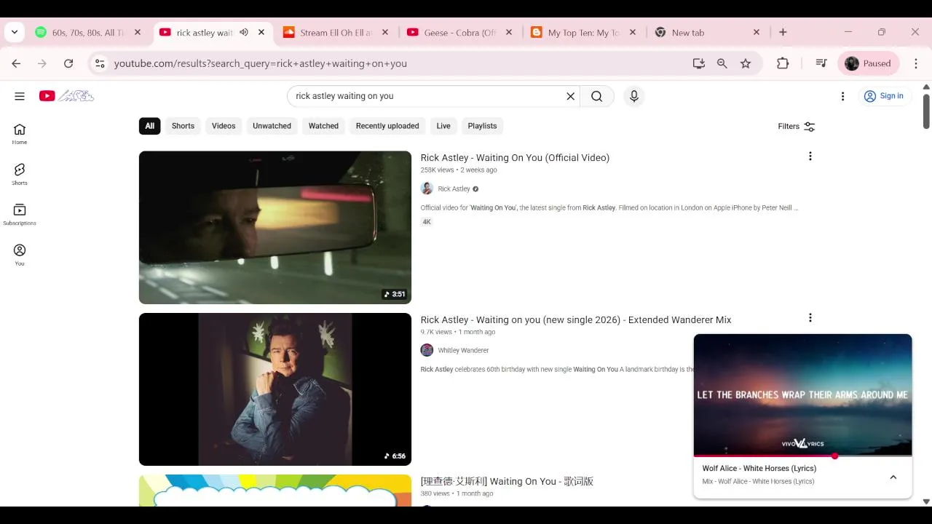
Task: Open Subscriptions in the sidebar
Action: point(20,215)
